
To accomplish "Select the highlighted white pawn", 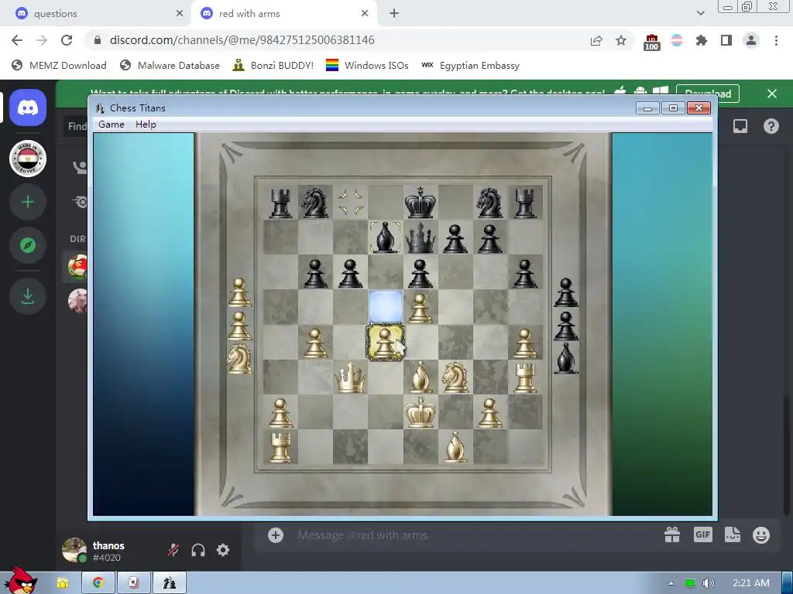I will click(x=386, y=342).
